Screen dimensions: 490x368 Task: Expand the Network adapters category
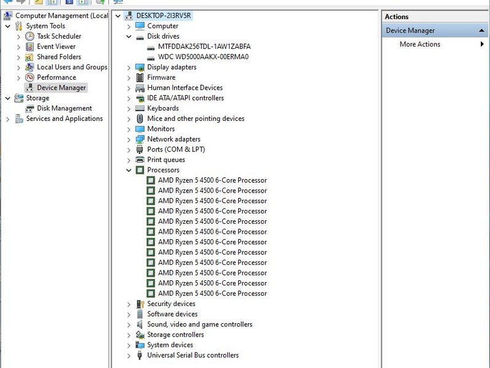(x=129, y=139)
